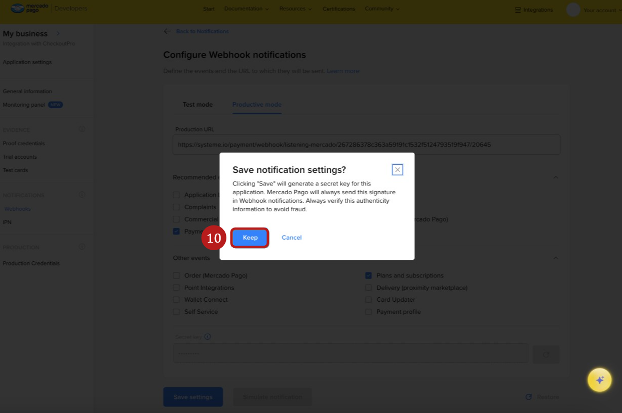Image resolution: width=622 pixels, height=413 pixels.
Task: Select Webhooks in sidebar
Action: pyautogui.click(x=18, y=209)
